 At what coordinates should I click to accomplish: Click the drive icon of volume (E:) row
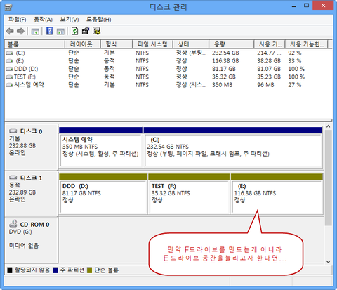9,61
